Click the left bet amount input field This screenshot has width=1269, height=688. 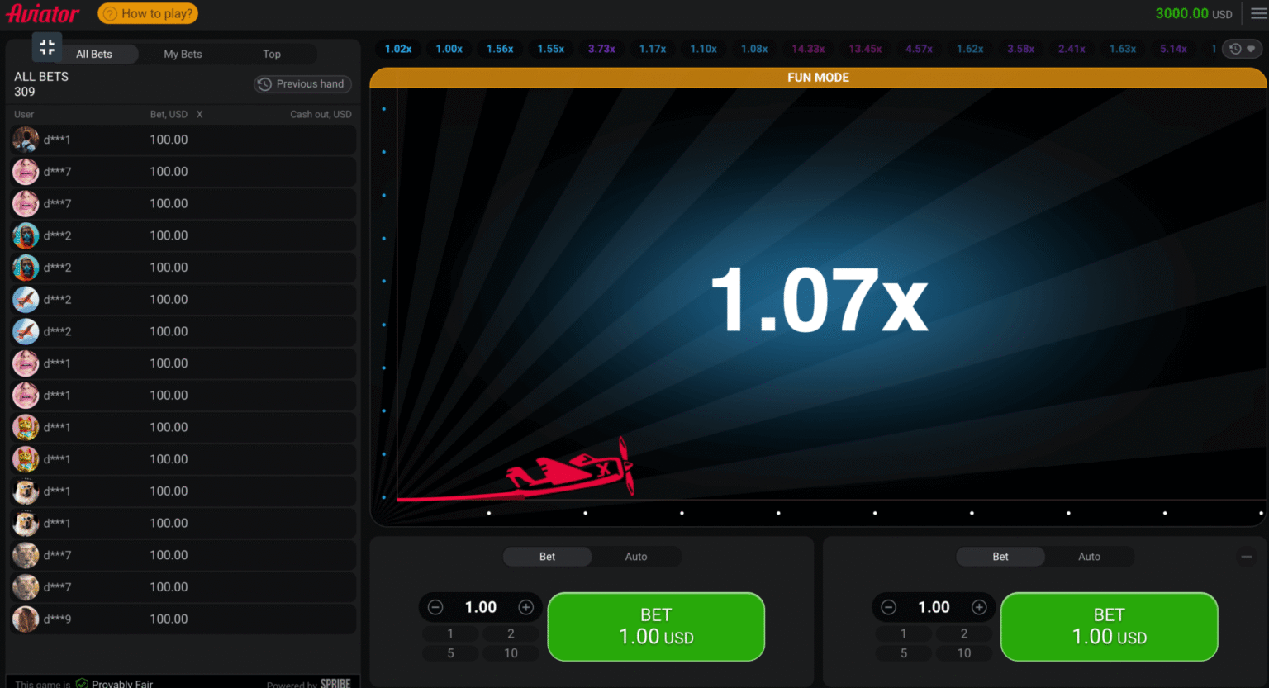(480, 606)
